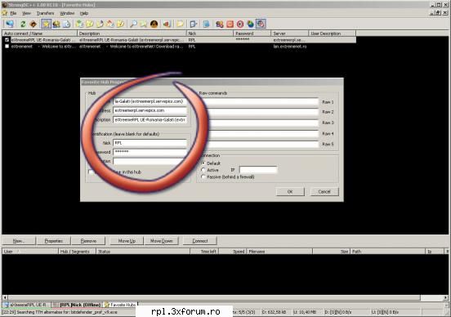Sort by Description column header

click(x=132, y=33)
